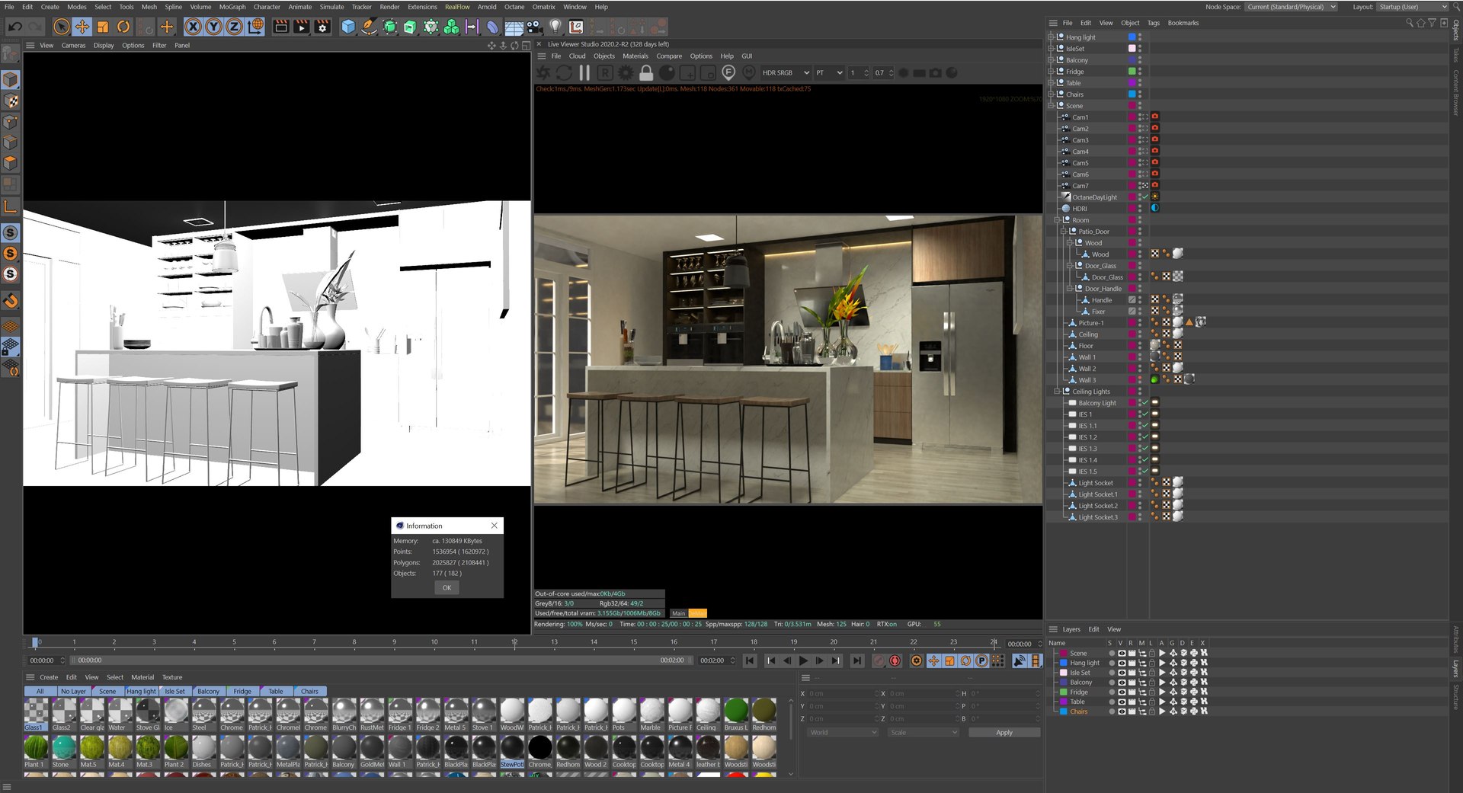
Task: Add a Cube primitive object
Action: [x=348, y=27]
